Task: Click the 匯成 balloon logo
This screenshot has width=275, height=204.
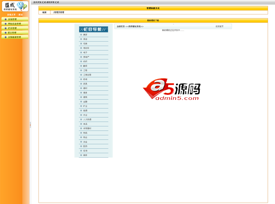Action: [x=15, y=6]
